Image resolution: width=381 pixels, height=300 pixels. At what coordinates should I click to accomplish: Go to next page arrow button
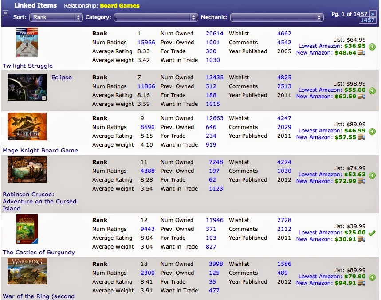pos(373,14)
